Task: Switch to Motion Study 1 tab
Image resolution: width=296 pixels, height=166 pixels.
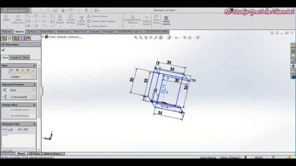Action: click(x=53, y=154)
